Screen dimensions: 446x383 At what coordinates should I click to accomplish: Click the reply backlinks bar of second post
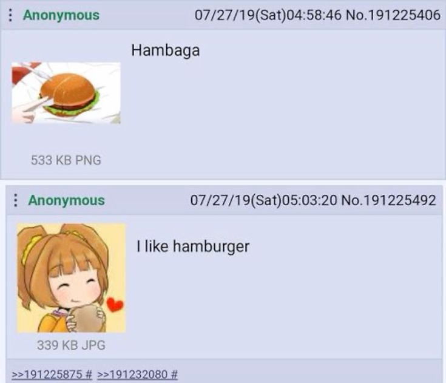pos(224,371)
